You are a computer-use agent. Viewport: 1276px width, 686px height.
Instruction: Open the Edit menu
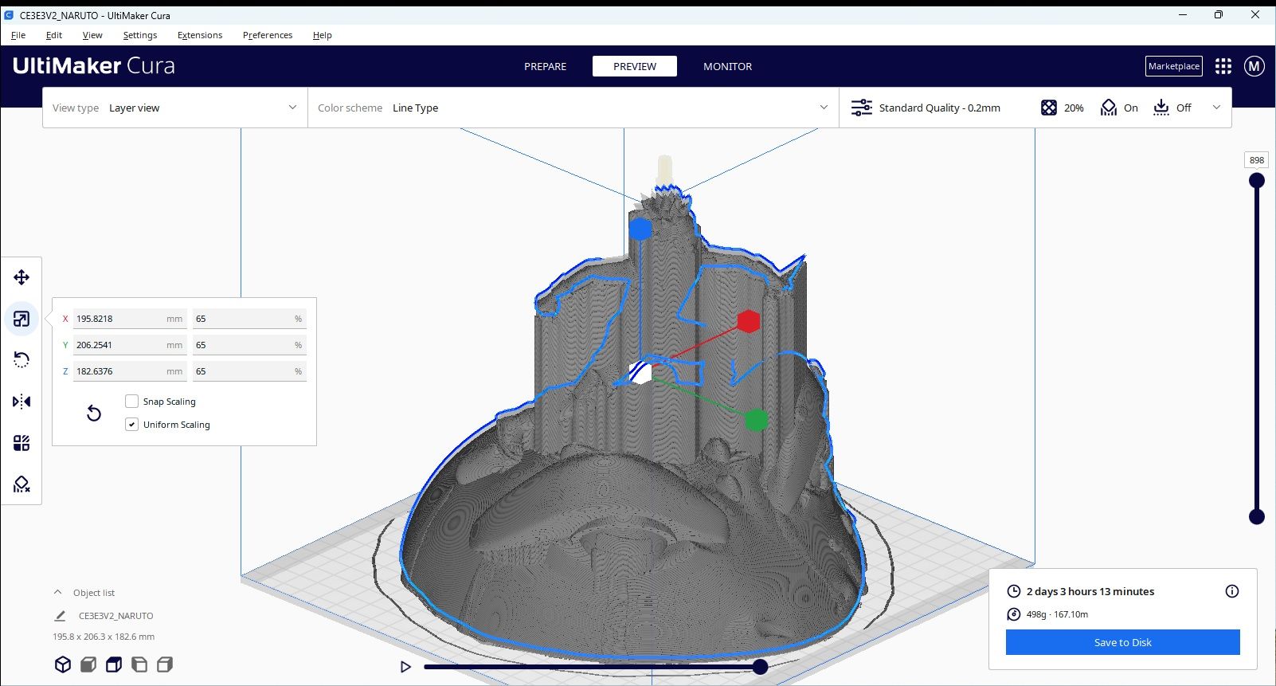click(54, 35)
